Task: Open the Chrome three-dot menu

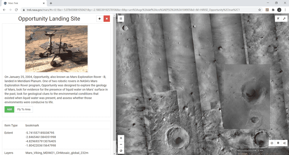Action: [x=285, y=10]
